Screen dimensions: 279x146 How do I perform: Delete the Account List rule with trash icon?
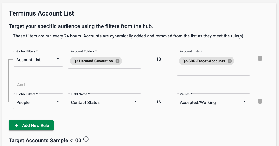(x=260, y=59)
